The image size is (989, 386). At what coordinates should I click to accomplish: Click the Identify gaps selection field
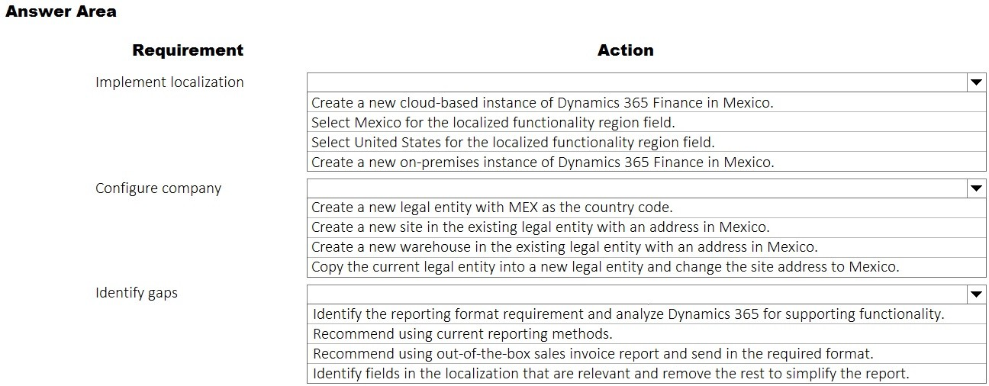[x=636, y=294]
